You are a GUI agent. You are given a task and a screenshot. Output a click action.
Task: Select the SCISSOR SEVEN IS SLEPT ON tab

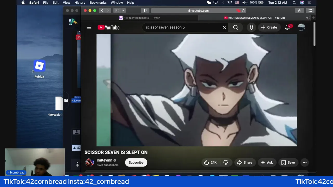tap(254, 18)
